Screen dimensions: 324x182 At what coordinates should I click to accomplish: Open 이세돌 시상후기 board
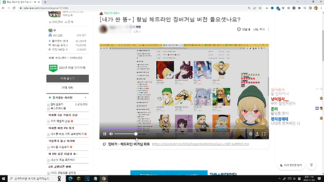click(x=60, y=147)
